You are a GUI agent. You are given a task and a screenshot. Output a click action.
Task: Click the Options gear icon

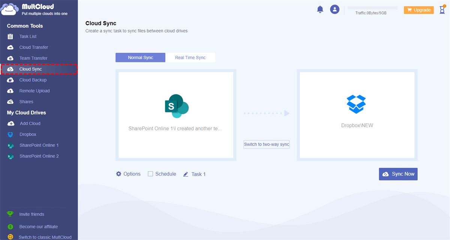pos(118,174)
